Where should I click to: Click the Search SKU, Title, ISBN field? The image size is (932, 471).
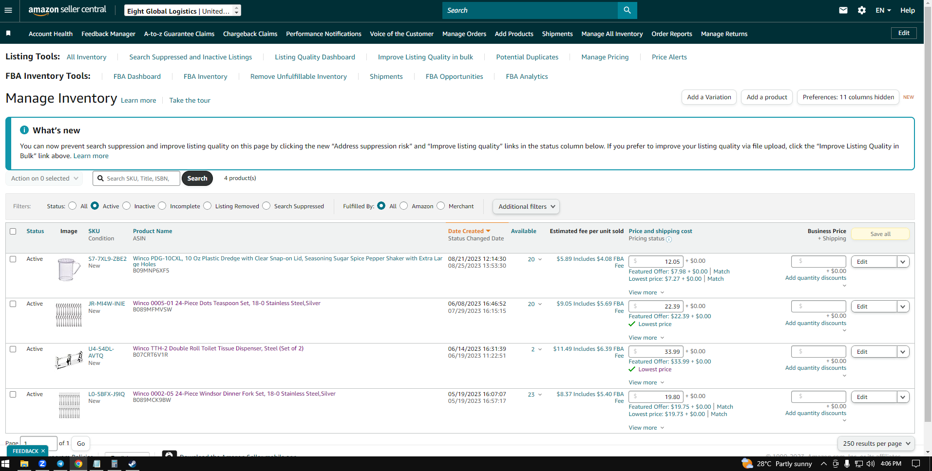click(x=136, y=179)
